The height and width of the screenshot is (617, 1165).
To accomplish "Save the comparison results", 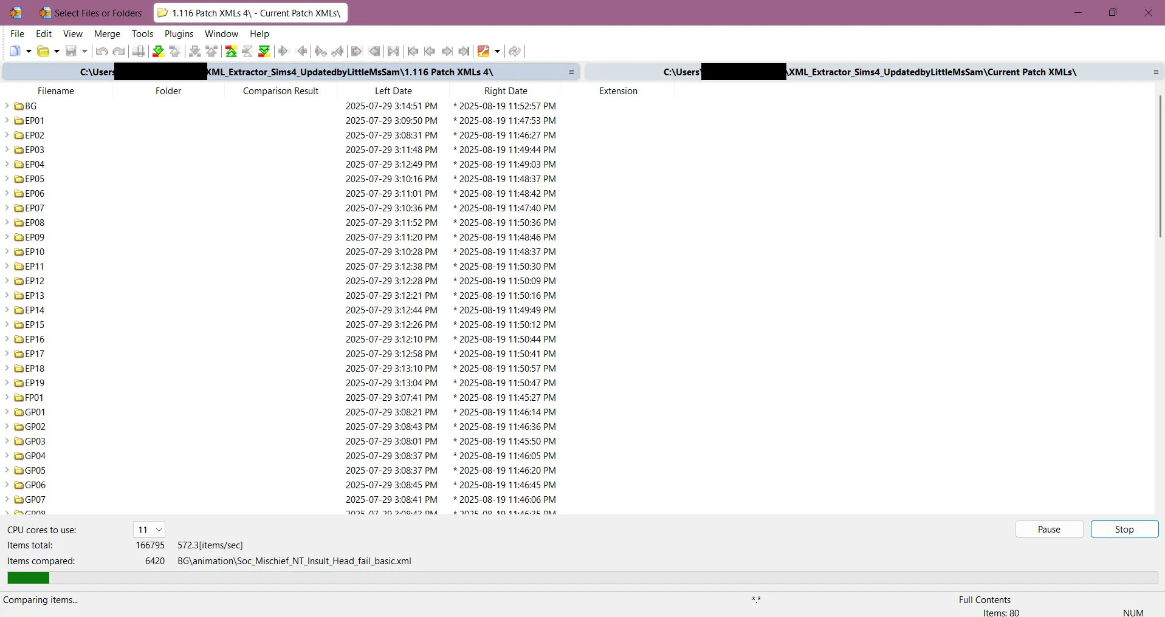I will pyautogui.click(x=71, y=52).
